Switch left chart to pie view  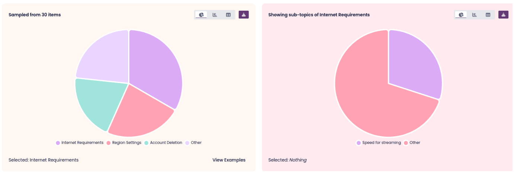coord(201,15)
